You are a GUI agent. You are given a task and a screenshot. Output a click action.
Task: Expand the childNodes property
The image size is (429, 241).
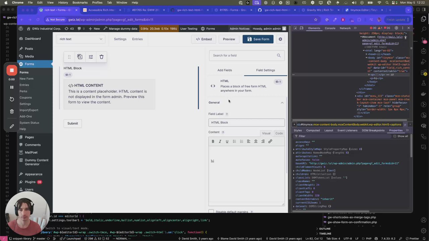pos(294,171)
